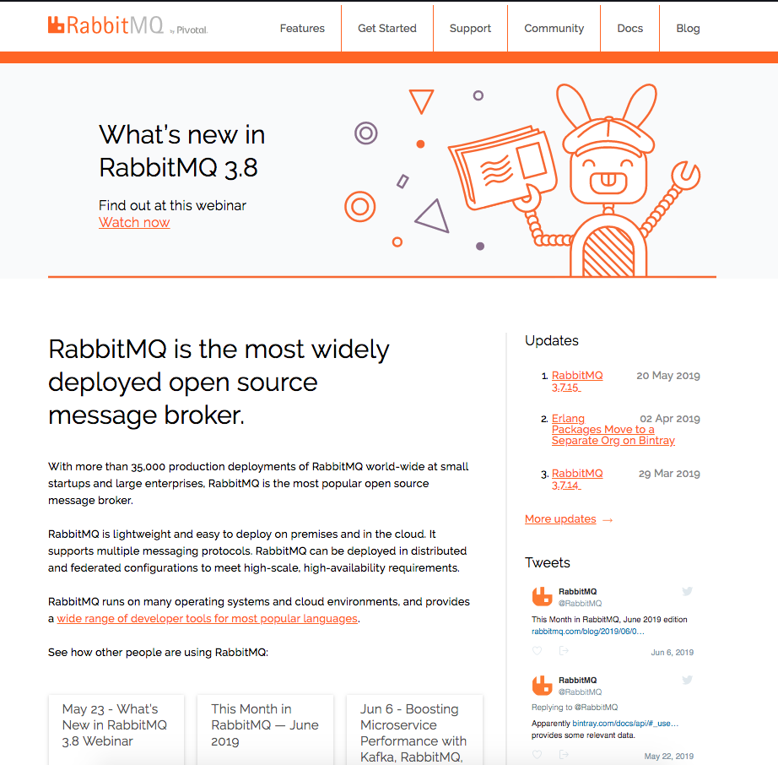This screenshot has height=765, width=778.
Task: Click the Watch now webinar link
Action: pos(134,222)
